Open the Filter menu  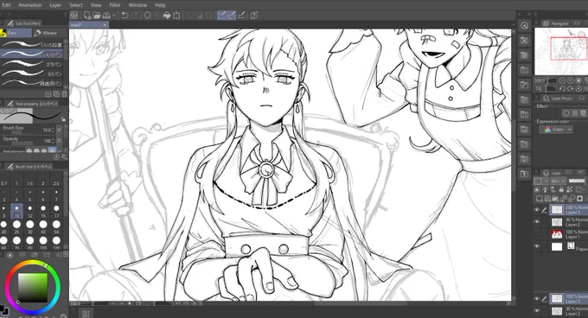coord(115,5)
